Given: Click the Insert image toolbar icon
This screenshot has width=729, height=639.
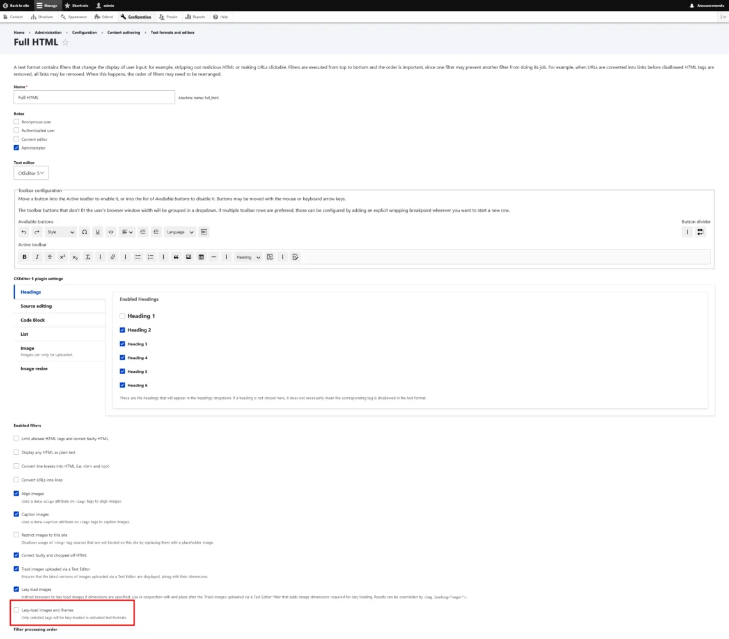Looking at the screenshot, I should (x=189, y=256).
